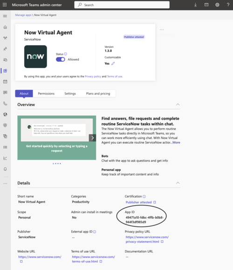Collapse the Overview section

[178, 104]
